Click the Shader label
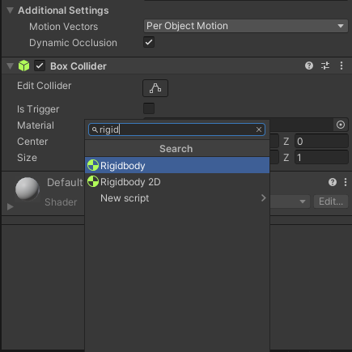 61,202
